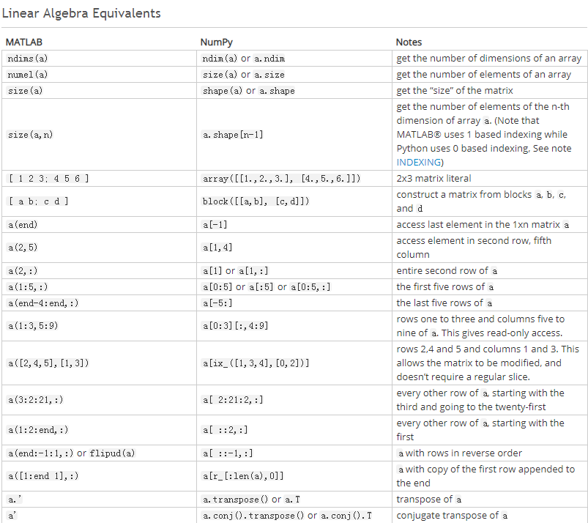This screenshot has width=588, height=523.
Task: Click the block([[a,b], [c,d]]) code
Action: click(x=256, y=201)
